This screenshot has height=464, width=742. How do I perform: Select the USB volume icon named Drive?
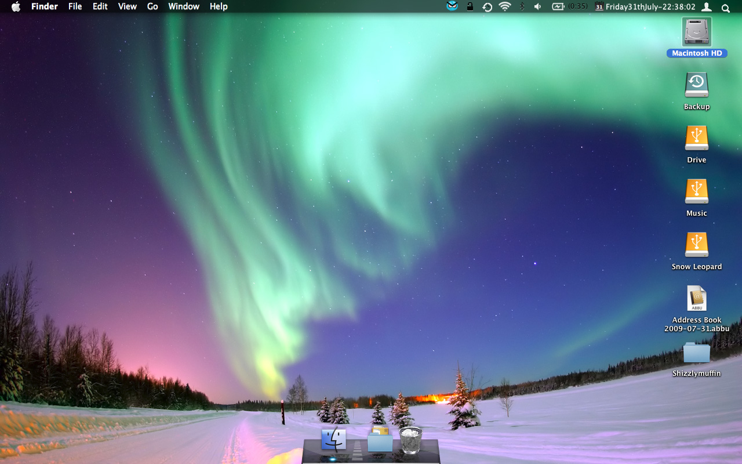click(697, 138)
